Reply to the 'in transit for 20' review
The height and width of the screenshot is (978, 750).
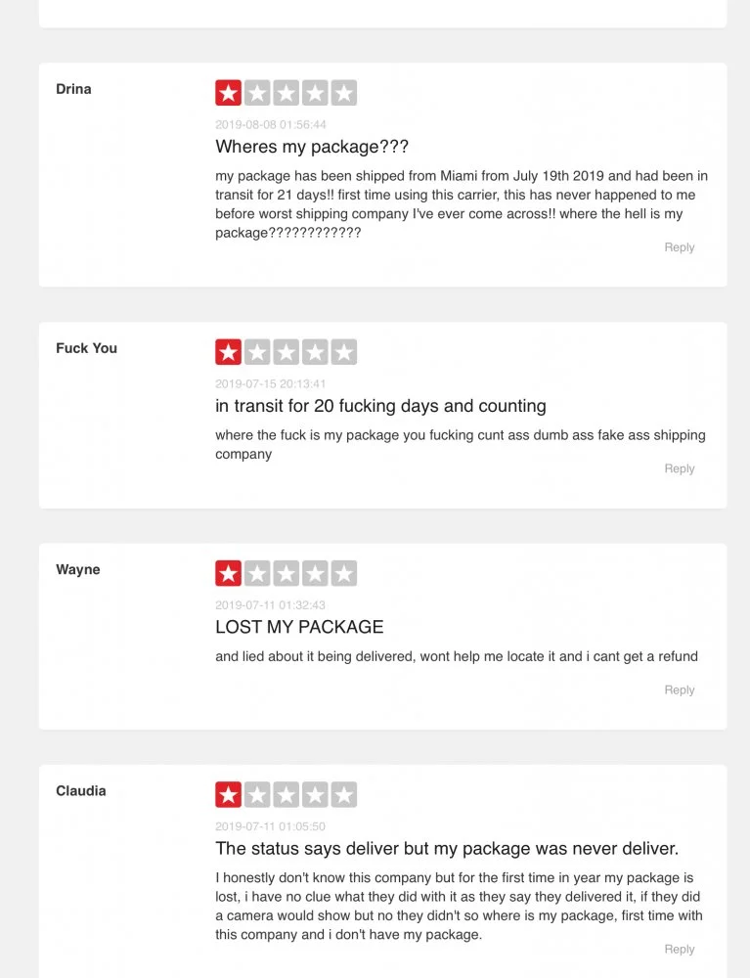679,468
